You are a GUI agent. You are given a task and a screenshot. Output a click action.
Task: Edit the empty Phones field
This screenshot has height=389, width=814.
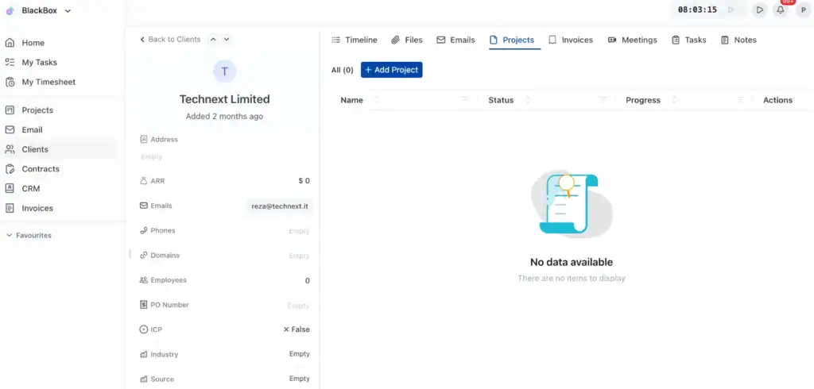click(299, 231)
